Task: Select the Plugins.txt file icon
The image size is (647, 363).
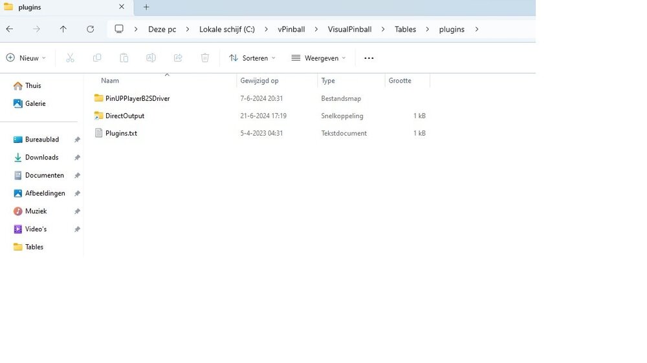Action: pos(98,133)
